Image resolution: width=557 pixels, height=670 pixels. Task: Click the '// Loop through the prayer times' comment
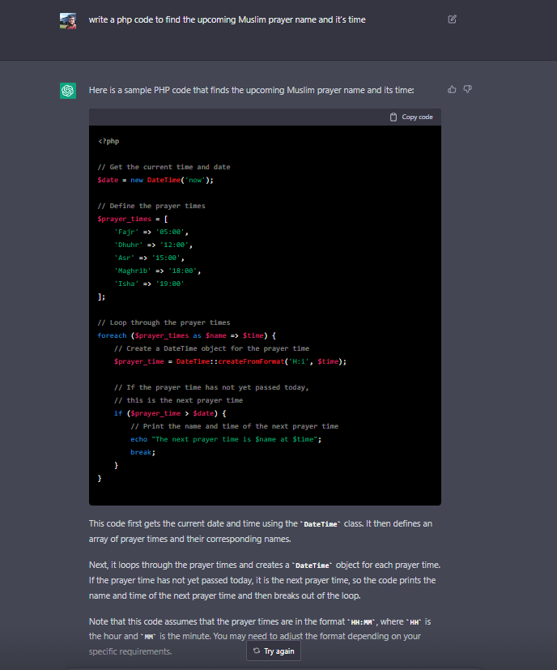tap(164, 322)
